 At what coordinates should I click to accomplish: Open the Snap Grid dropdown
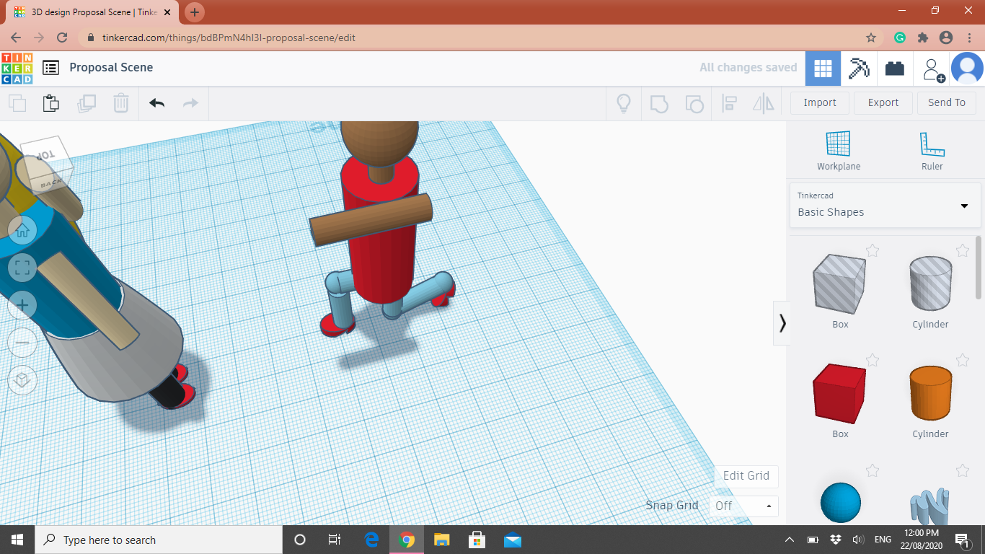pyautogui.click(x=743, y=506)
